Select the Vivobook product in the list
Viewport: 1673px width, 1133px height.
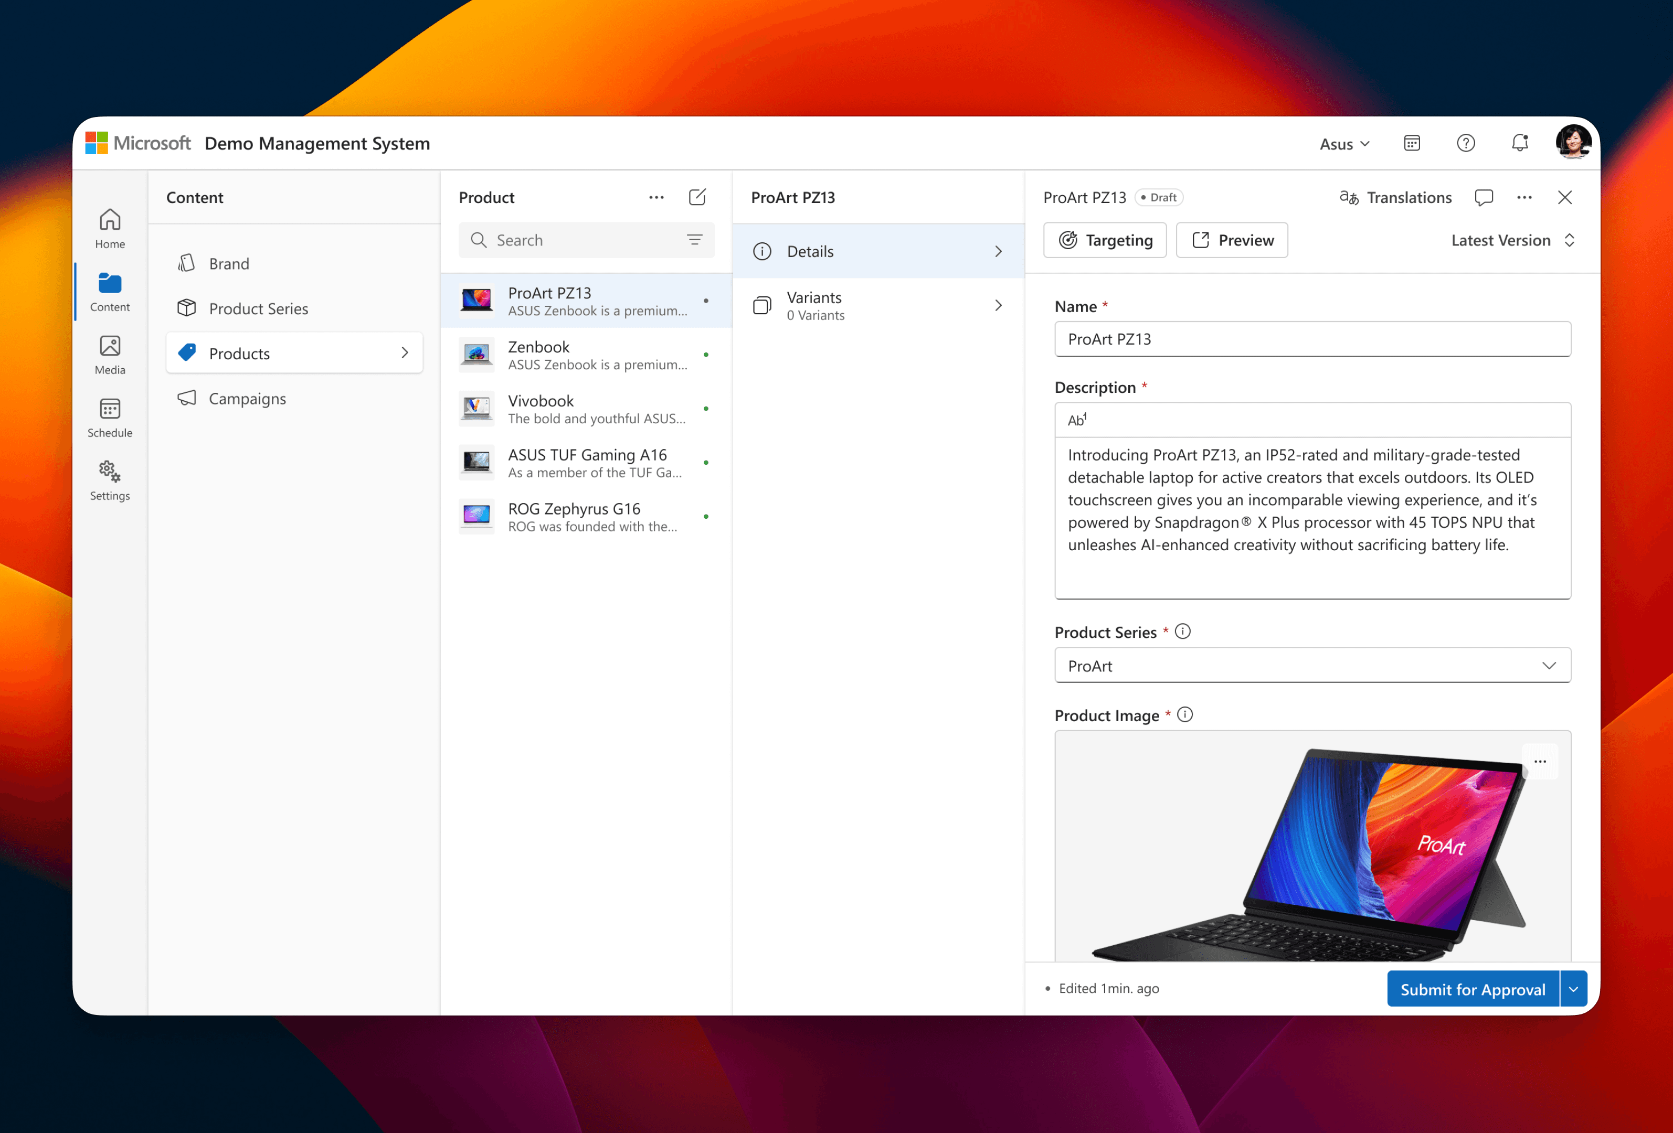[586, 409]
